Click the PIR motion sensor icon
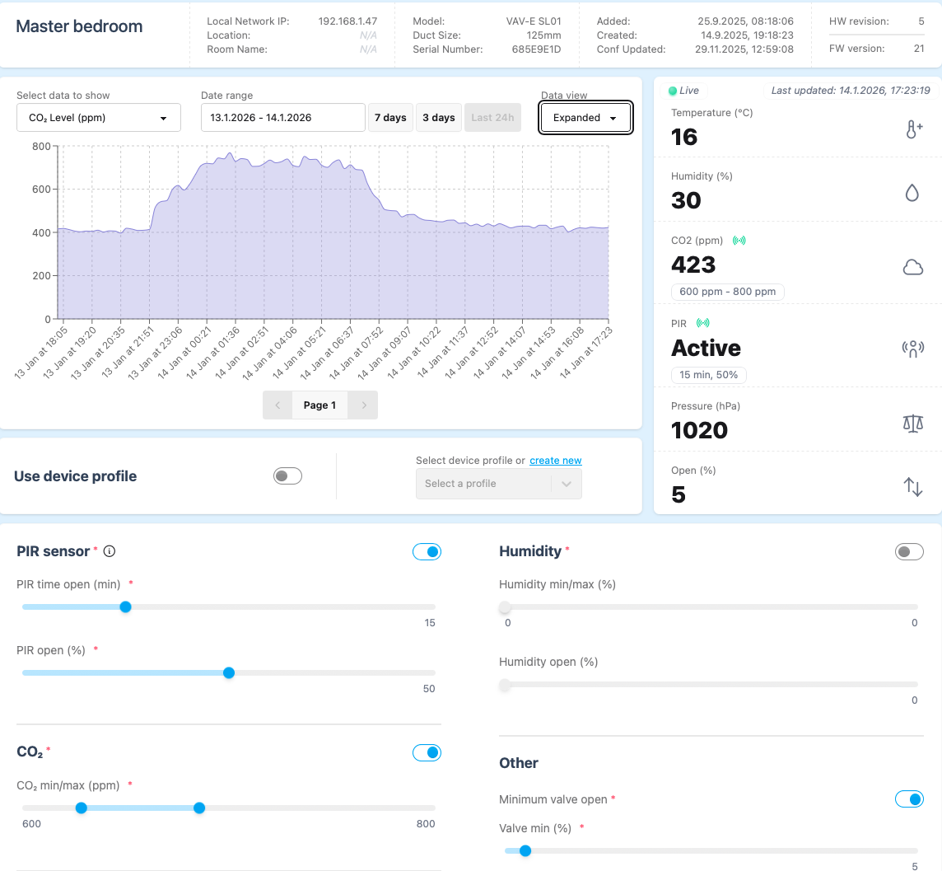This screenshot has width=942, height=871. pyautogui.click(x=912, y=349)
